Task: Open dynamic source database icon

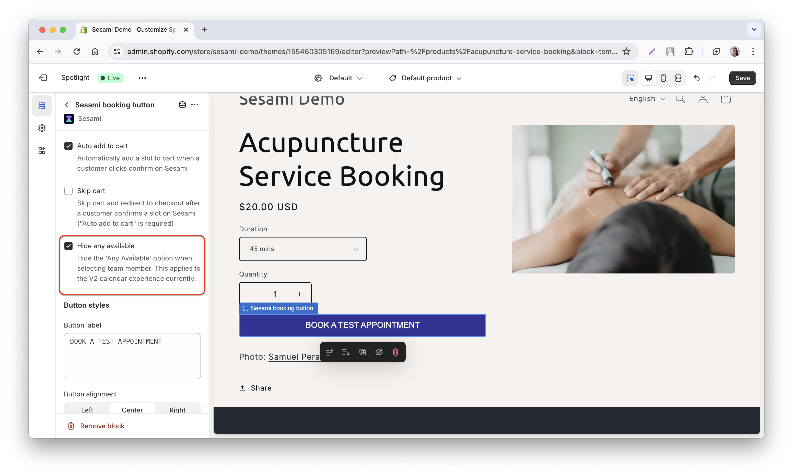Action: pos(182,105)
